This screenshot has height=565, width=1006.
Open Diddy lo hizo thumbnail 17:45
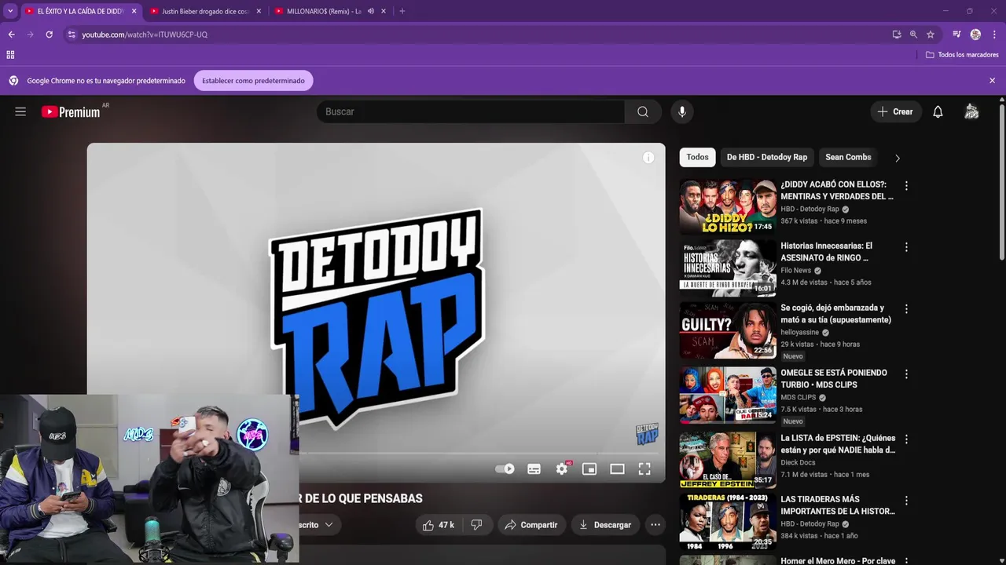(728, 206)
